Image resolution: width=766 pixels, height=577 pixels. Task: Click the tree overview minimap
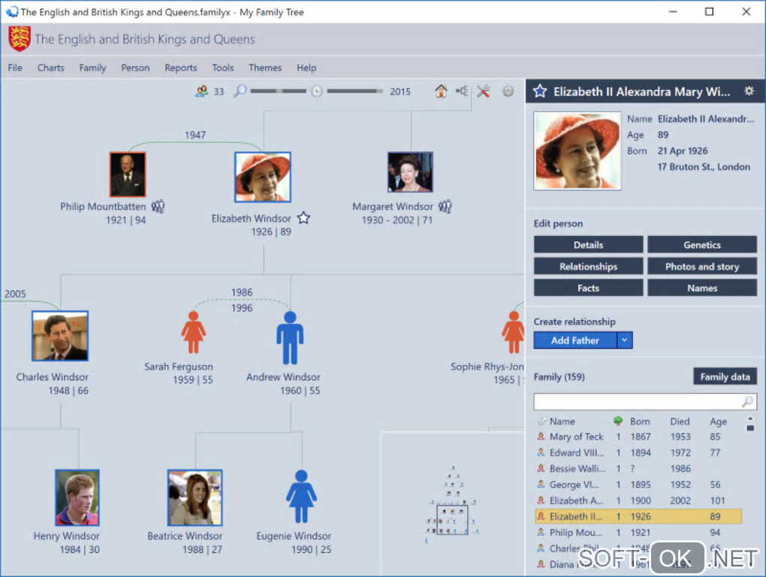pyautogui.click(x=452, y=503)
